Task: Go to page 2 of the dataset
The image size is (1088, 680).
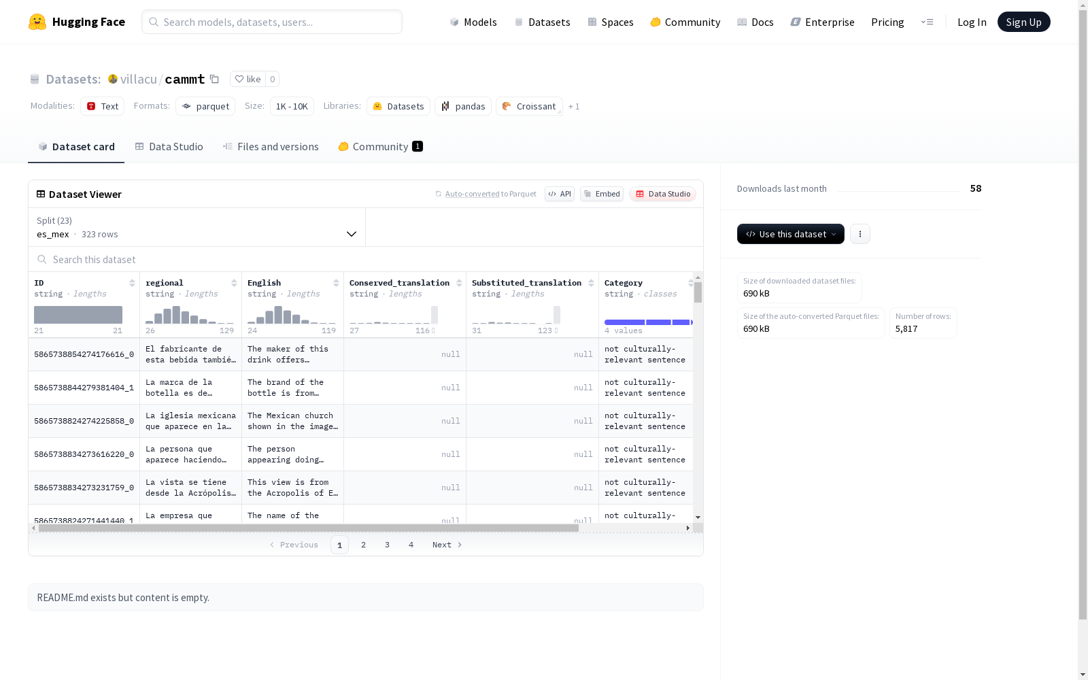Action: 364,545
